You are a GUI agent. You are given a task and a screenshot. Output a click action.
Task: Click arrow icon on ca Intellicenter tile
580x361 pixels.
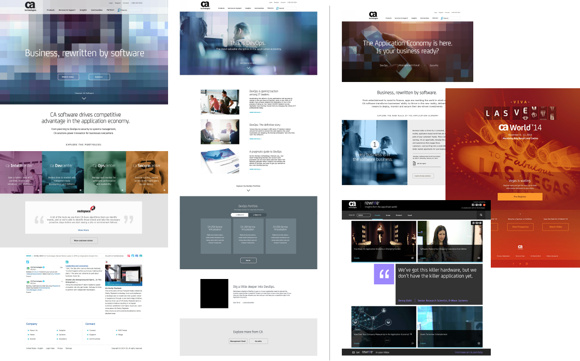38,190
